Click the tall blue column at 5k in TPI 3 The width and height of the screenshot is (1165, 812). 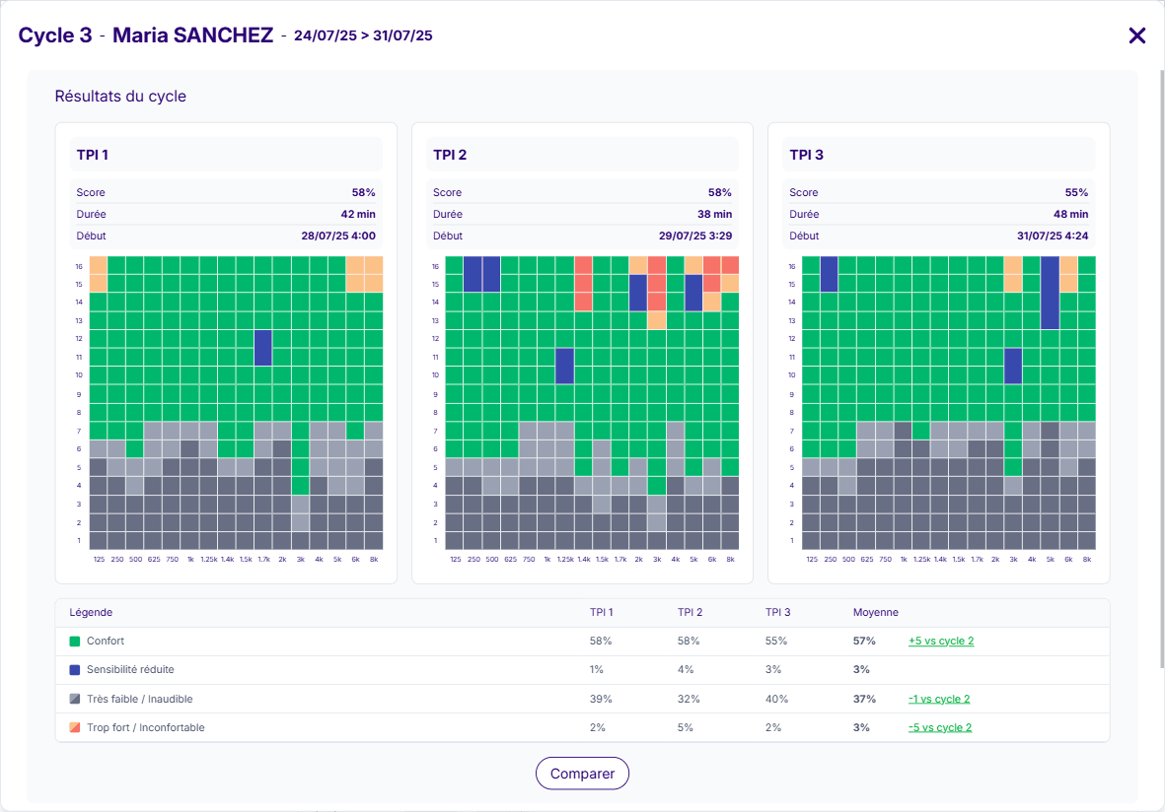coord(1050,293)
